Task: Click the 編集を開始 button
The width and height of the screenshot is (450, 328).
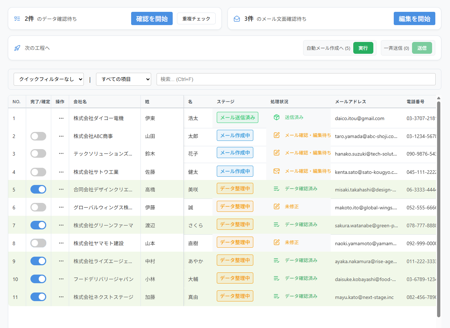Action: click(x=415, y=18)
